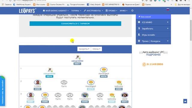The image size is (192, 108).
Task: Click the LPC coin icon beside 0.11492806
Action: (144, 64)
